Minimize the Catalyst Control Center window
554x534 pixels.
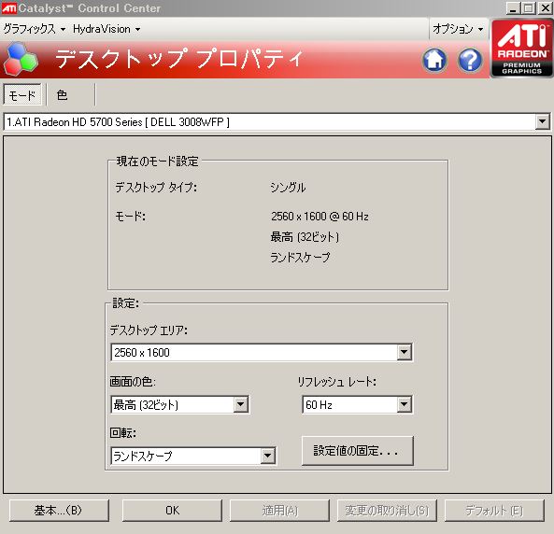tap(513, 8)
